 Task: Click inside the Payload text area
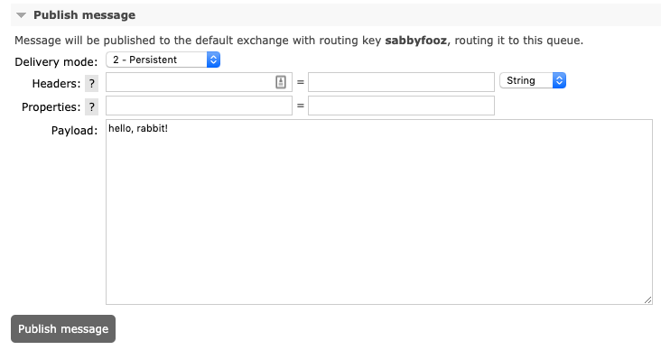(379, 212)
